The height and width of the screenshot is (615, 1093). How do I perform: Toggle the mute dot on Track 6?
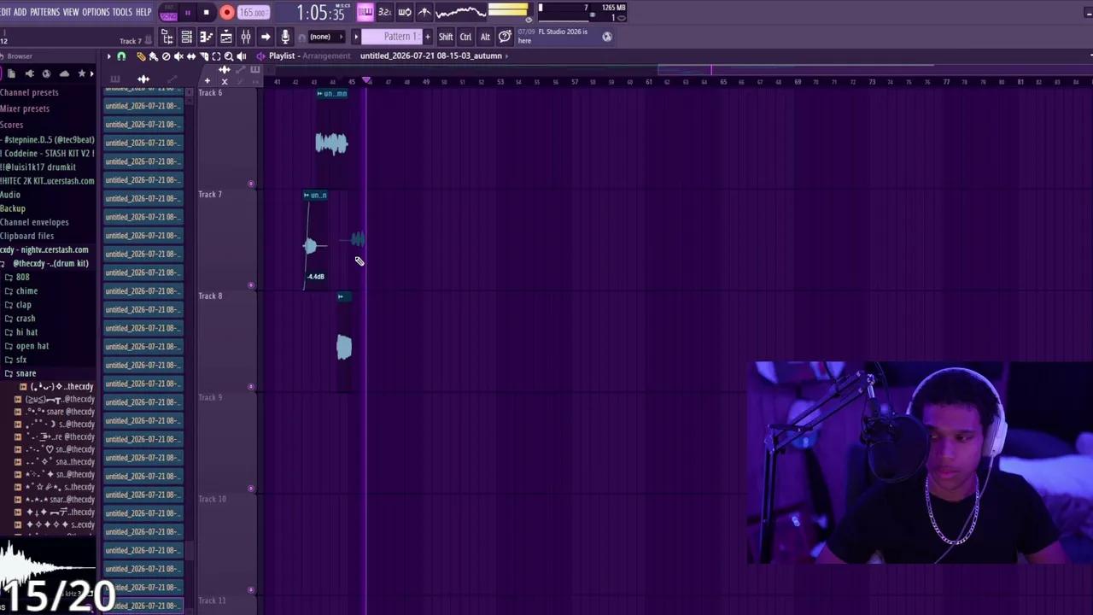tap(251, 184)
